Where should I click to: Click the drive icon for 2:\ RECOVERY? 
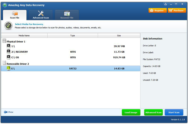coord(8,52)
